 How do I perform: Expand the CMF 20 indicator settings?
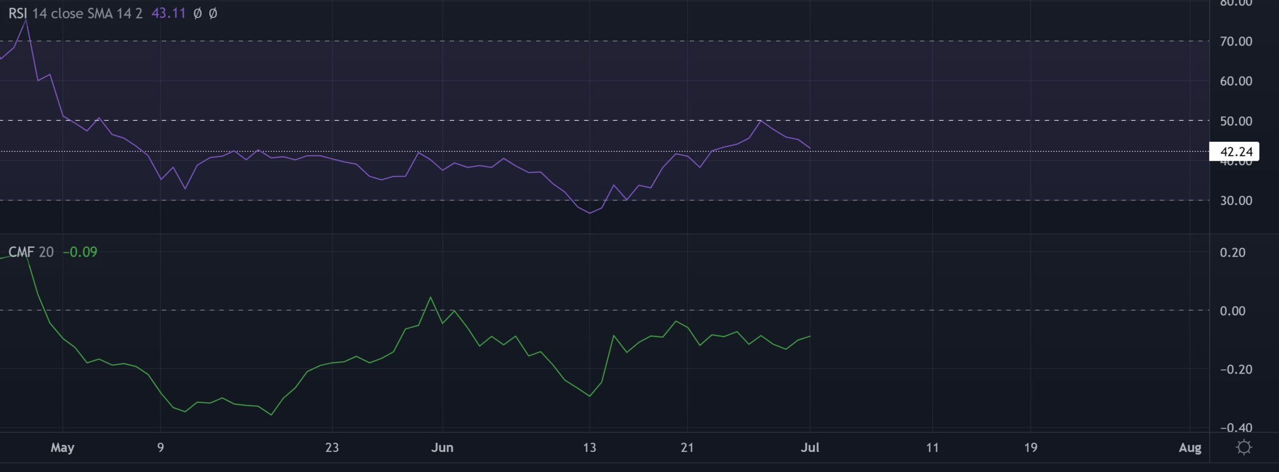pos(47,252)
